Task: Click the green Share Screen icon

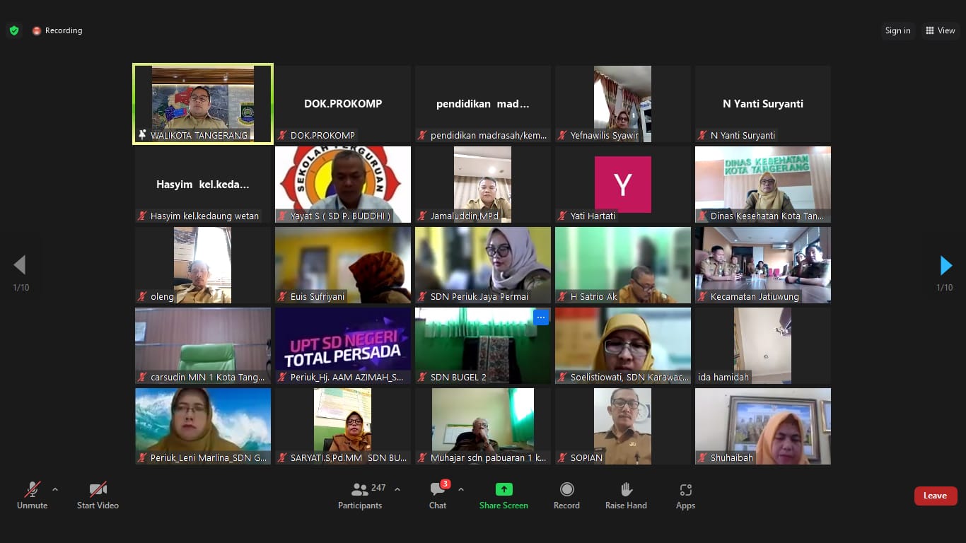Action: (504, 489)
